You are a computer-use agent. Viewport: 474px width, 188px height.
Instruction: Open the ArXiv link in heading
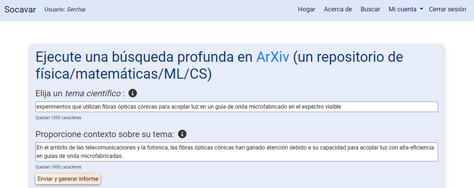pyautogui.click(x=272, y=57)
